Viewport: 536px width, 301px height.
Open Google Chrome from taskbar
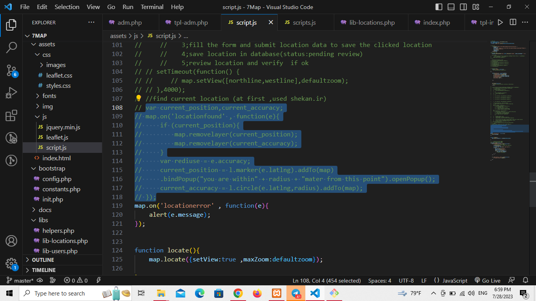[238, 293]
